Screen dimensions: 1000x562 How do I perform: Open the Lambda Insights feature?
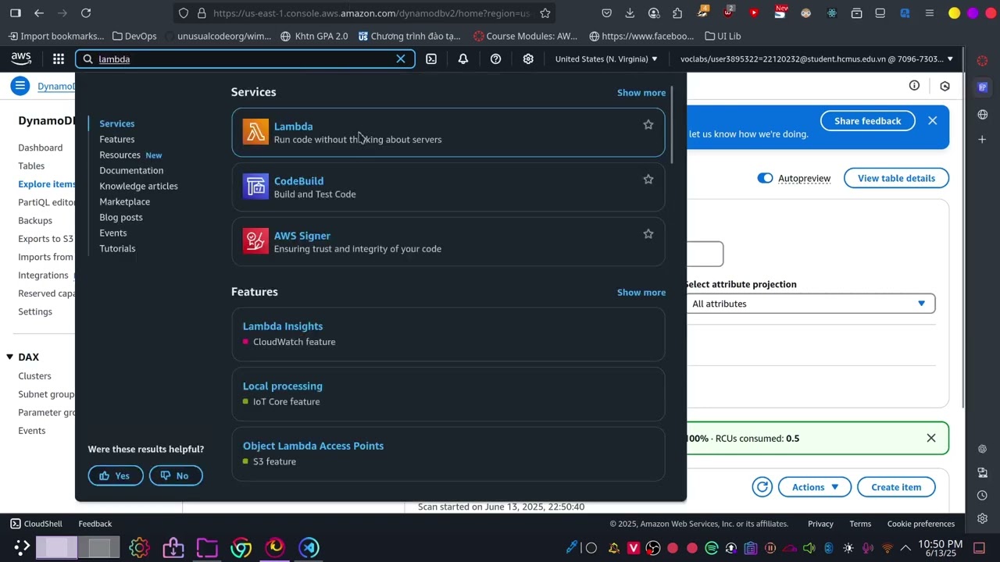tap(283, 326)
